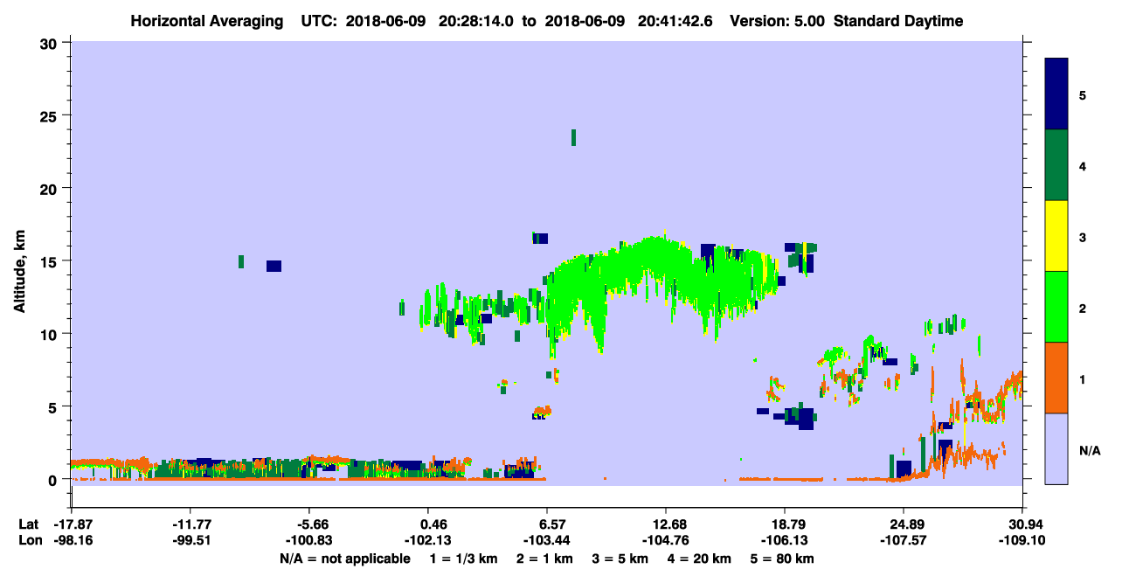Click the dark blue block near 15 km at left

coord(274,266)
